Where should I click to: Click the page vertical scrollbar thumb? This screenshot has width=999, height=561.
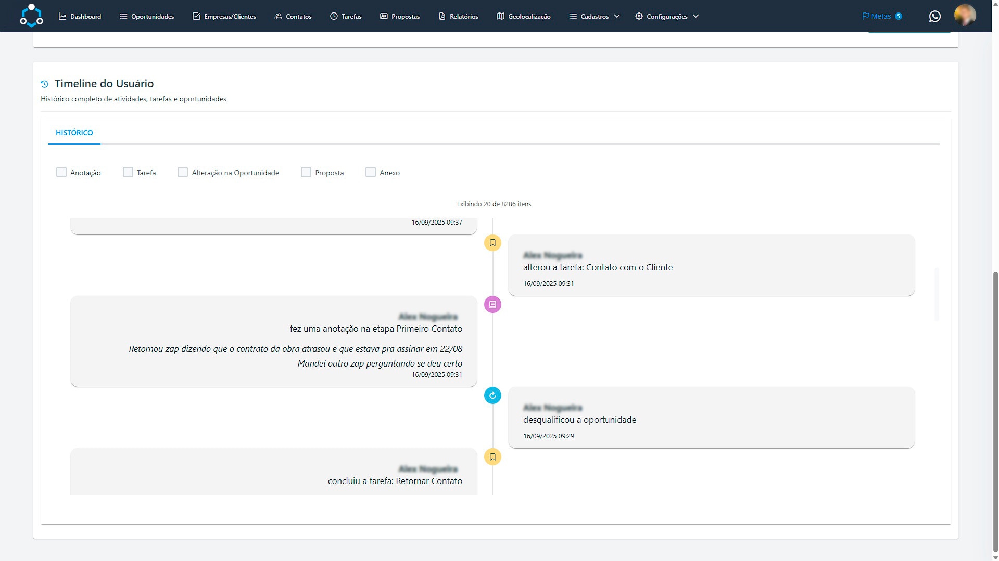(995, 411)
